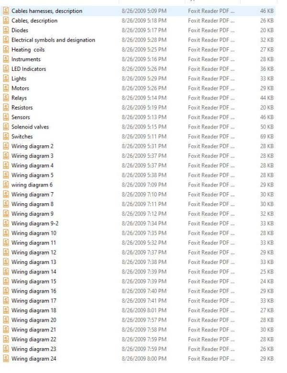Select the PDF icon next to Relays
287x373 pixels.
coord(6,98)
